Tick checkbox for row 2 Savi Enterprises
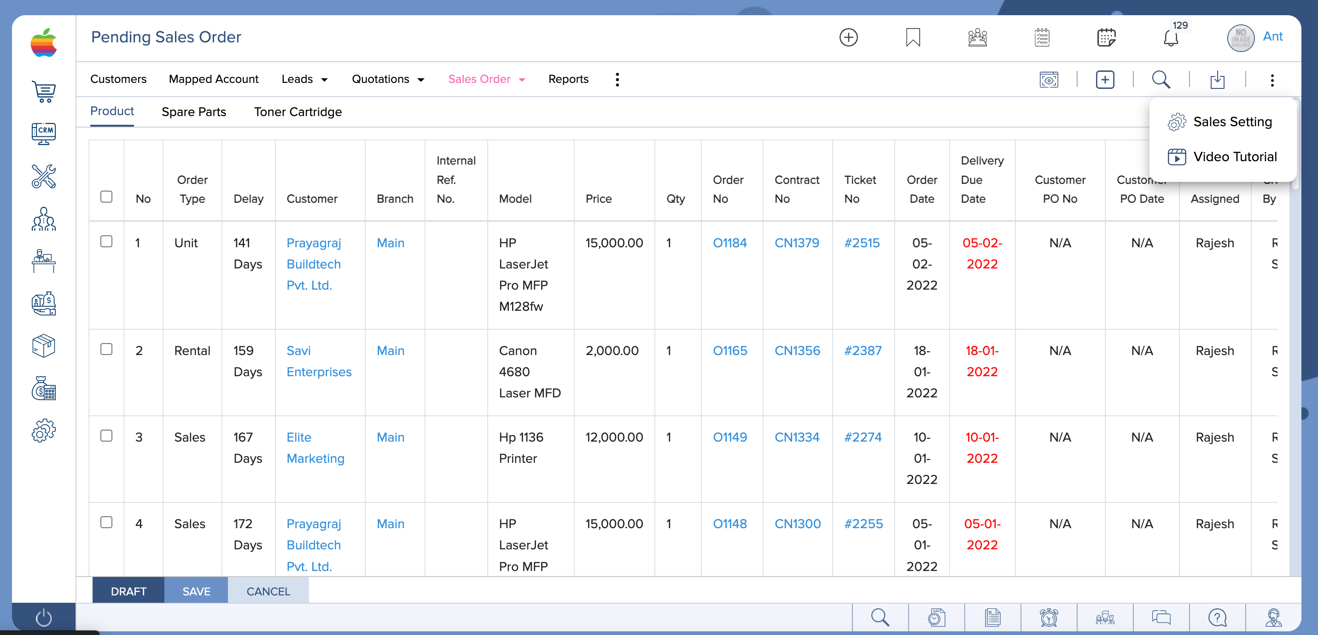This screenshot has height=635, width=1318. [x=106, y=350]
